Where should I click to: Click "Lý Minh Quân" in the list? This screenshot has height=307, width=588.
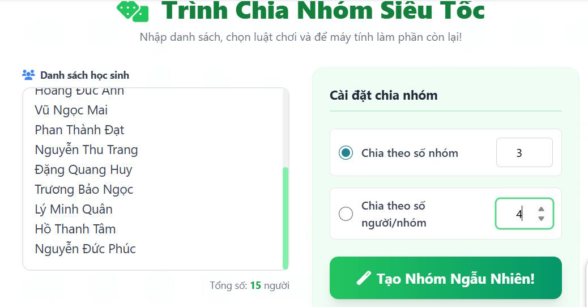74,209
